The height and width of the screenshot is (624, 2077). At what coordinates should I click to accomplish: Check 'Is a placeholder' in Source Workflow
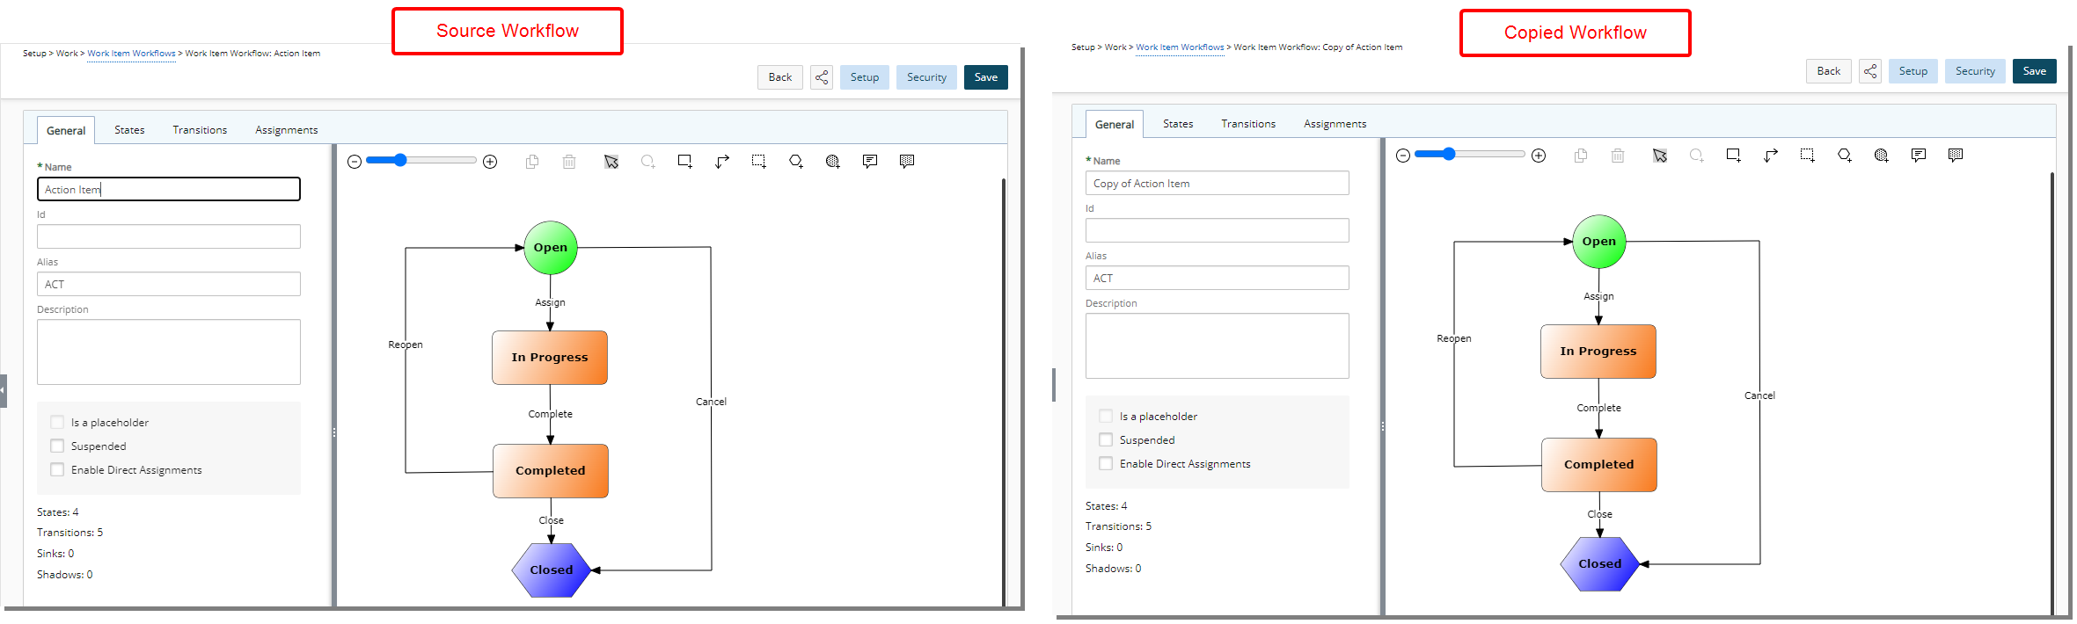(57, 422)
